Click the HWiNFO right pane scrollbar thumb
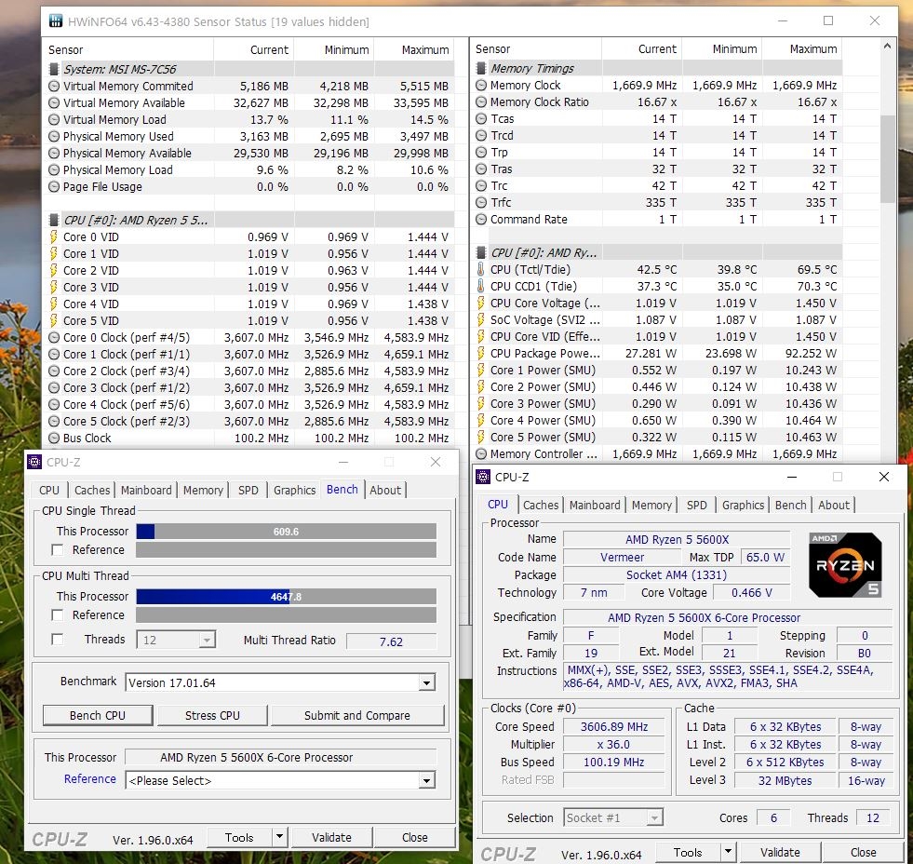Image resolution: width=913 pixels, height=864 pixels. click(x=887, y=158)
